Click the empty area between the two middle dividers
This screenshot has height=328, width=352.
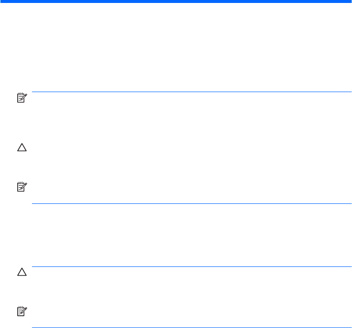(191, 235)
